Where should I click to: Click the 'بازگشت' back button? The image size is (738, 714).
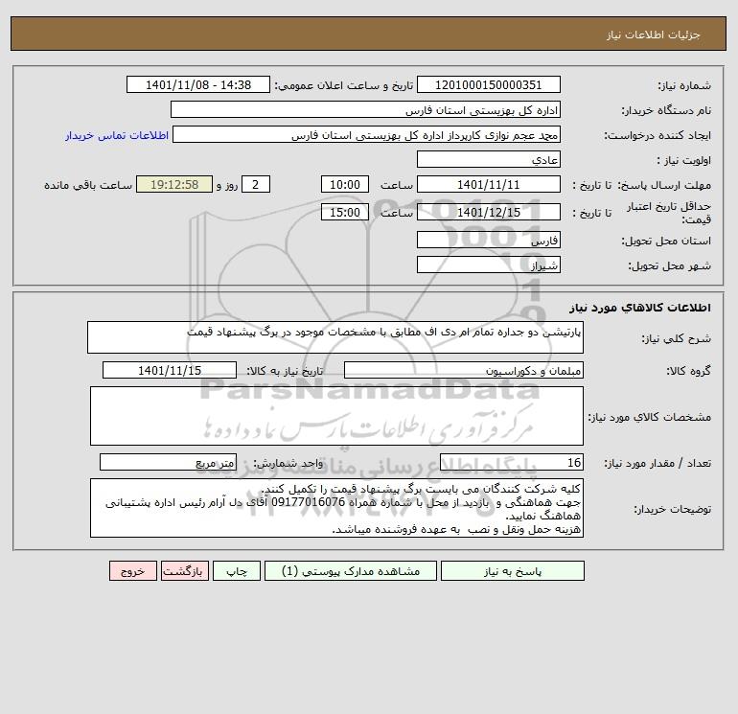coord(184,571)
